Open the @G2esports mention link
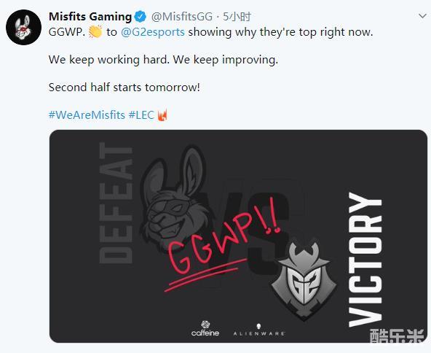 (x=153, y=32)
